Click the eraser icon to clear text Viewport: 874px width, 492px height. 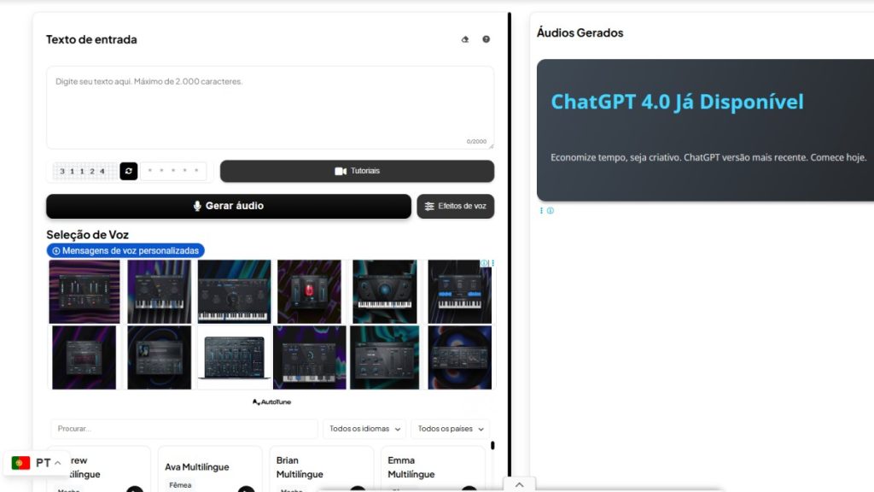465,39
